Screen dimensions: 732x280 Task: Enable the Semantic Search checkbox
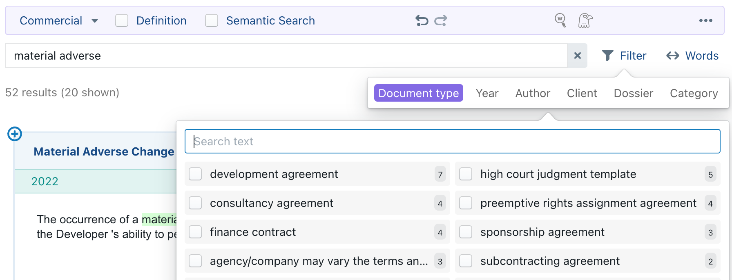pyautogui.click(x=212, y=20)
